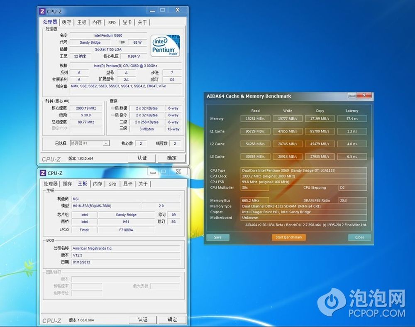Select 处理器 tab in top CPU-Z window

tap(50, 22)
